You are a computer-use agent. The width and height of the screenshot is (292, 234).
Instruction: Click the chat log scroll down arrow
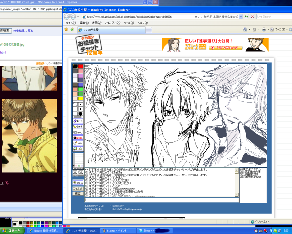pyautogui.click(x=237, y=195)
